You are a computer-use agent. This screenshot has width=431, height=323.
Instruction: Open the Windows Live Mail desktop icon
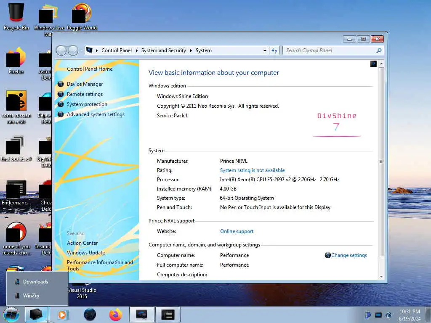click(49, 19)
